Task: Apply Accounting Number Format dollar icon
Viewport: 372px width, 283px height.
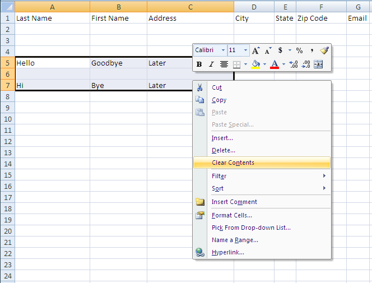Action: click(x=280, y=50)
